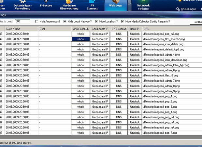Enable the Hide Anonymous checkbox
Screen dimensions: 202x147
click(37, 21)
